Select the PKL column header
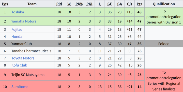 [90, 4]
